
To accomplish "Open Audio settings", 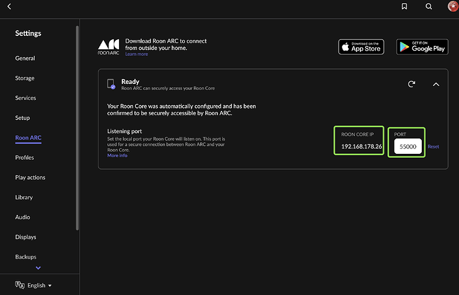I will (23, 217).
